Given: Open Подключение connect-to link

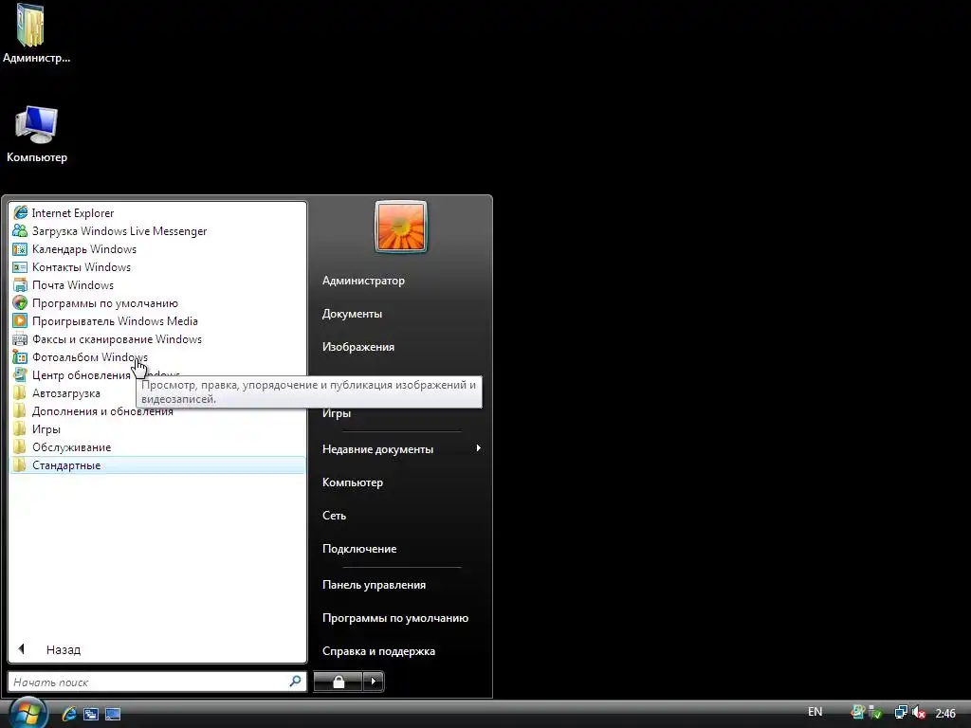Looking at the screenshot, I should point(359,549).
